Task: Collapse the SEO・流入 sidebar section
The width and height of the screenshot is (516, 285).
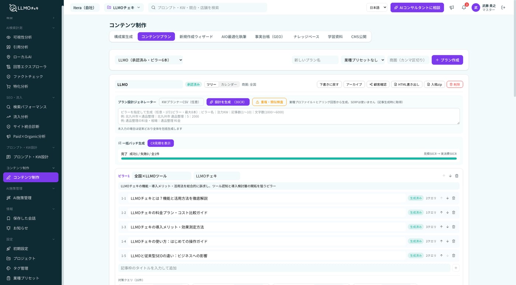Action: pos(31,97)
